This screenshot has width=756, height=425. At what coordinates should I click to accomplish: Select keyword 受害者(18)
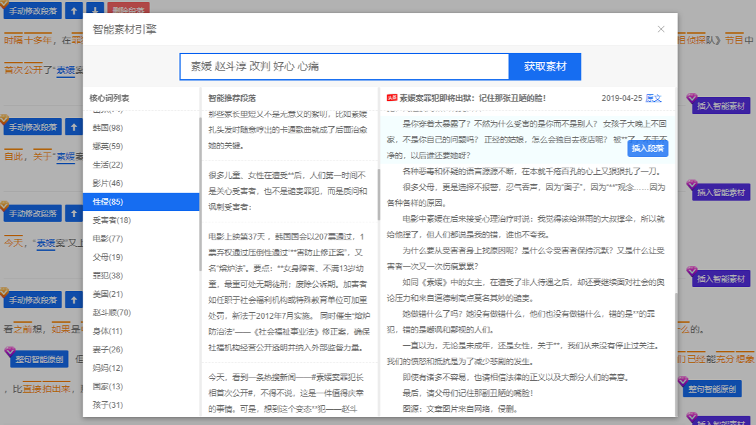141,220
